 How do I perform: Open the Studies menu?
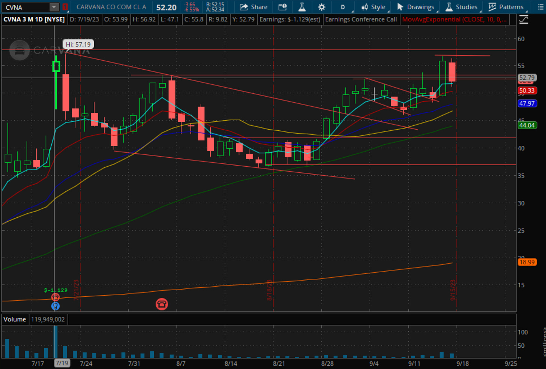click(x=462, y=7)
